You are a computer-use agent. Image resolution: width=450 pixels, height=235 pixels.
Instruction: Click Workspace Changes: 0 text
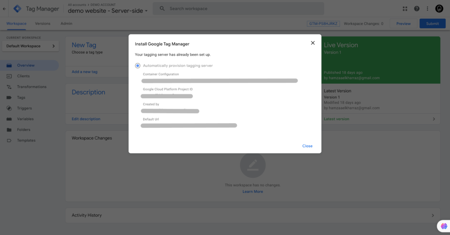click(x=363, y=24)
